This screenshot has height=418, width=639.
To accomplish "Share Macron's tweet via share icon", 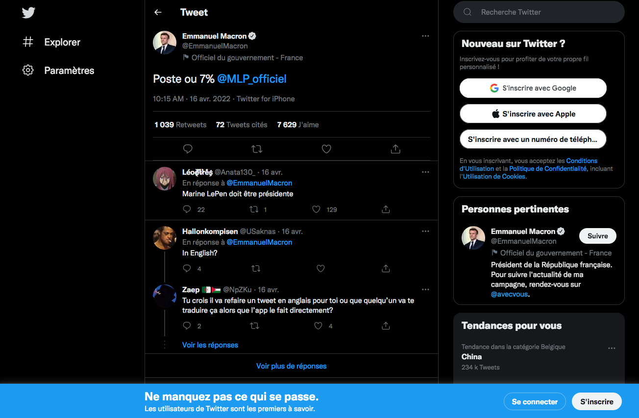I will click(395, 149).
